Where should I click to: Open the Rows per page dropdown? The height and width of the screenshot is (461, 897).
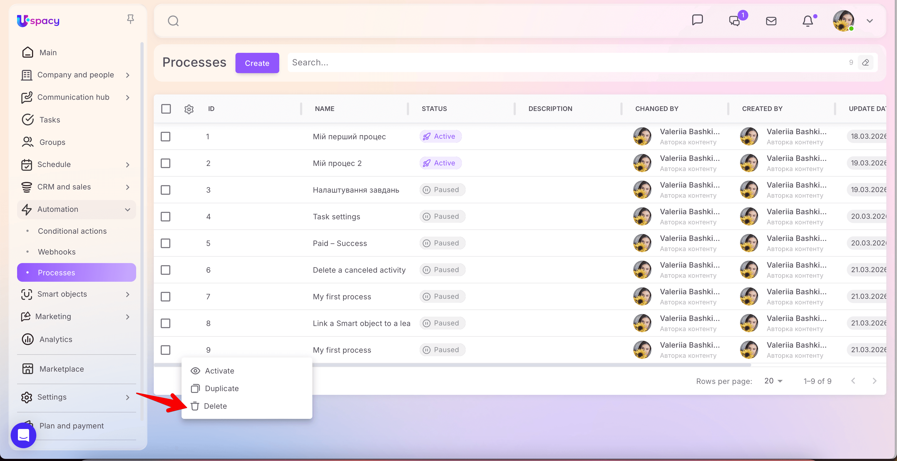(773, 381)
